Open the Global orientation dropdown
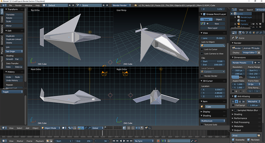The image size is (265, 143). point(97,128)
